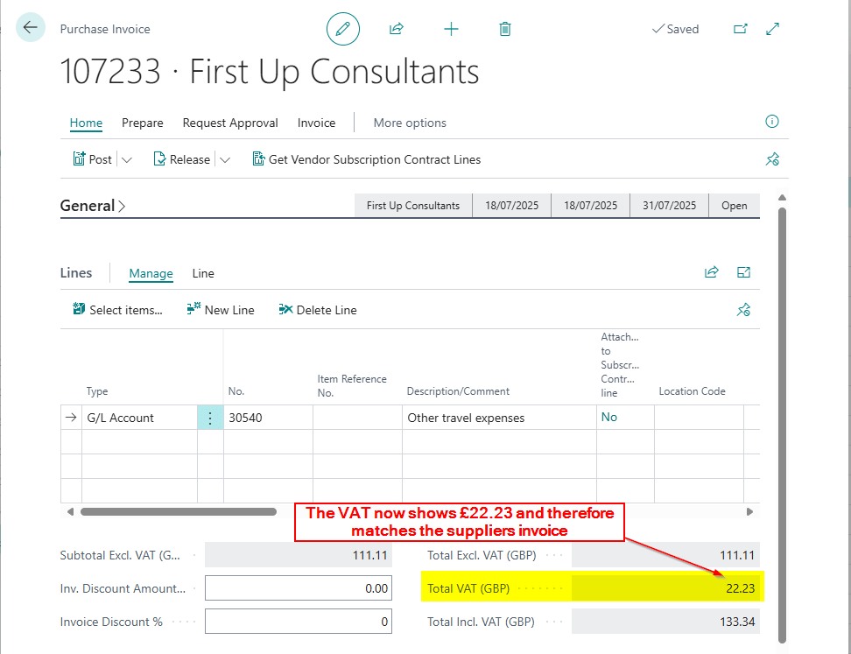Click the horizontal scrollbar of the lines grid

coord(179,511)
